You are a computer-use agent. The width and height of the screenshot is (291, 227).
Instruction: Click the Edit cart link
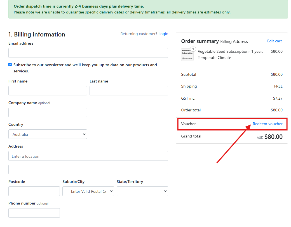click(x=274, y=41)
